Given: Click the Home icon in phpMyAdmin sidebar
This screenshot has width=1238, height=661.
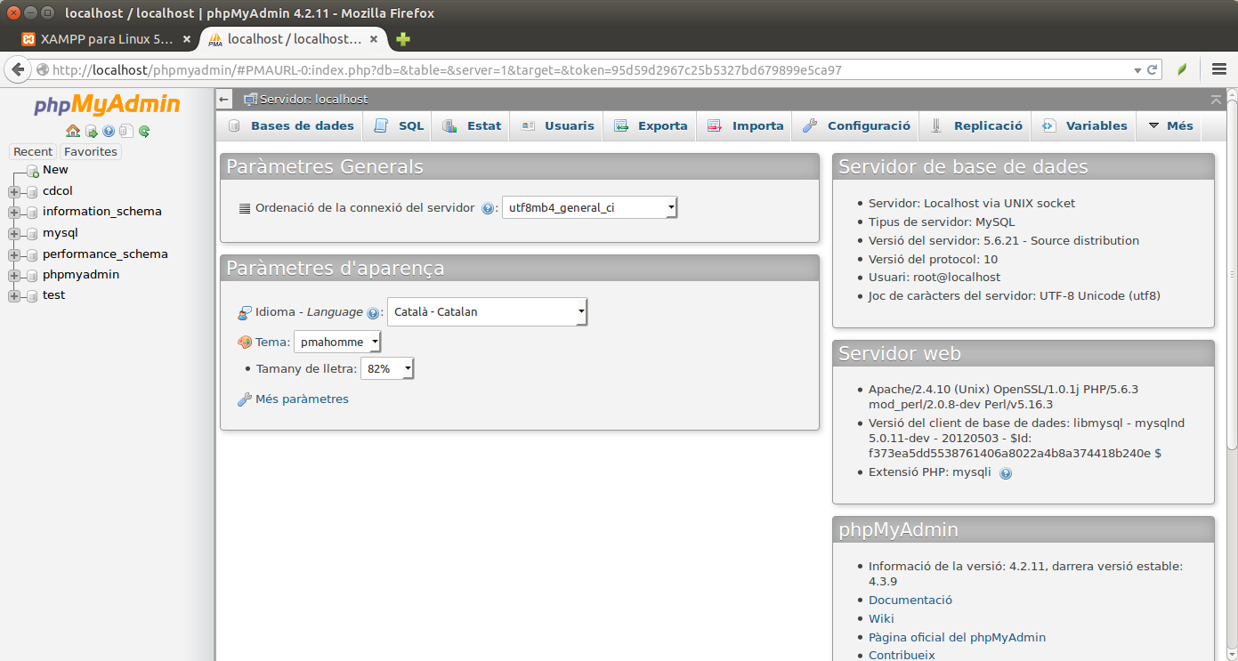Looking at the screenshot, I should tap(73, 131).
